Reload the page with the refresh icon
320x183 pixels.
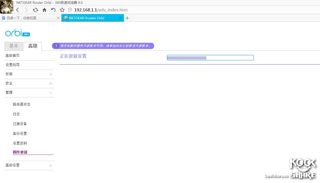[x=35, y=10]
